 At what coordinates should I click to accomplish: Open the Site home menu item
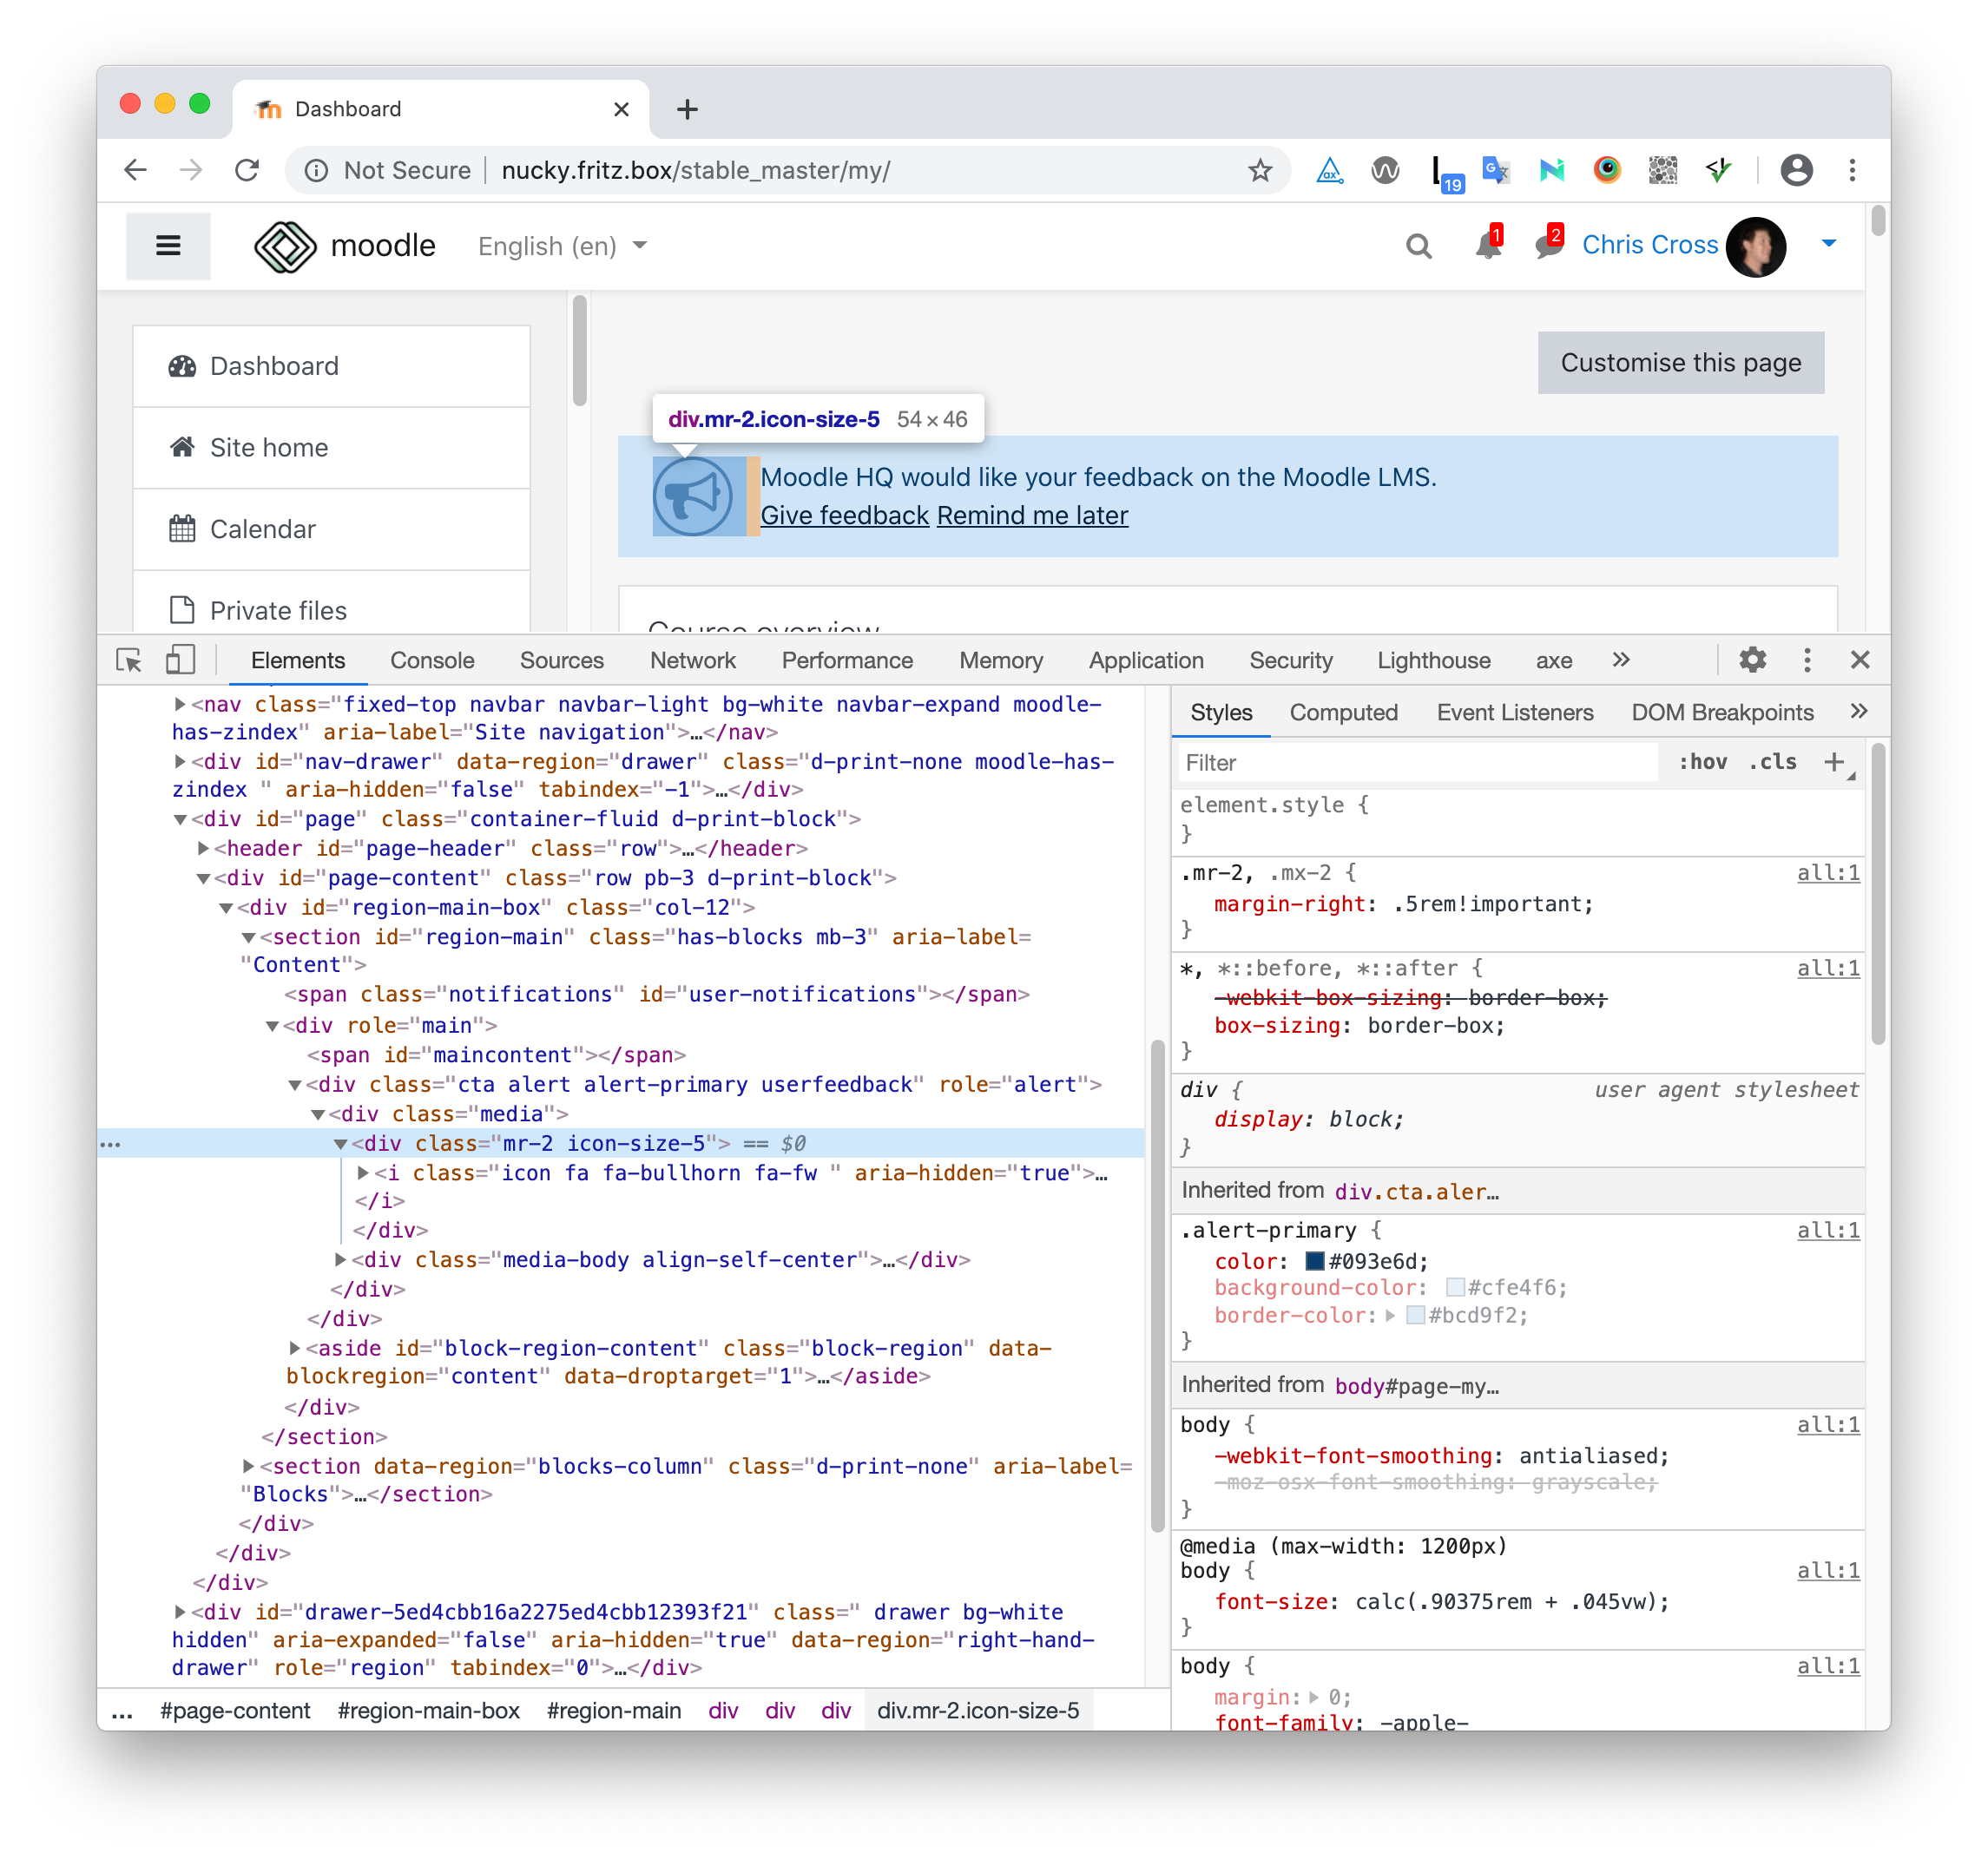(331, 448)
